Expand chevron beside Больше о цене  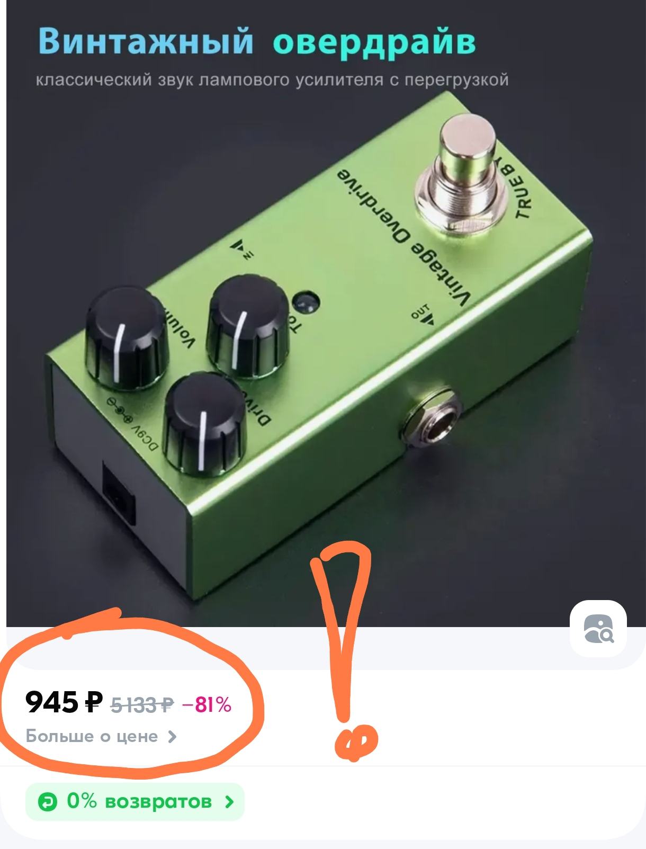172,737
